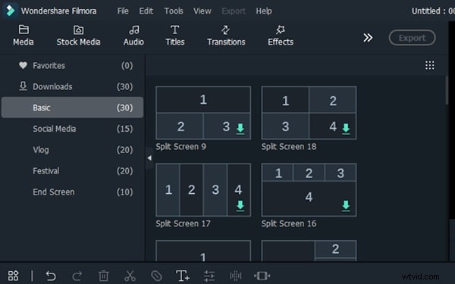Select the Split Screen 16 thumbnail
Viewport: 455px width, 284px height.
[309, 190]
